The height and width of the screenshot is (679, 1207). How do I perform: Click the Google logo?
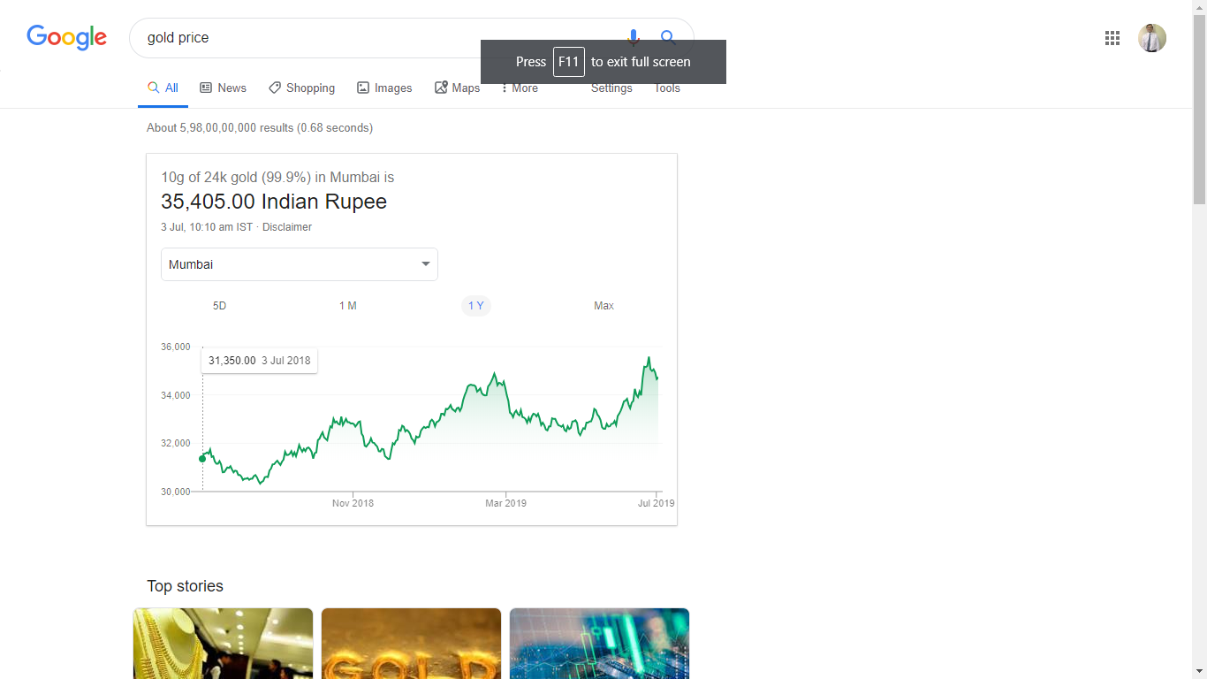66,37
